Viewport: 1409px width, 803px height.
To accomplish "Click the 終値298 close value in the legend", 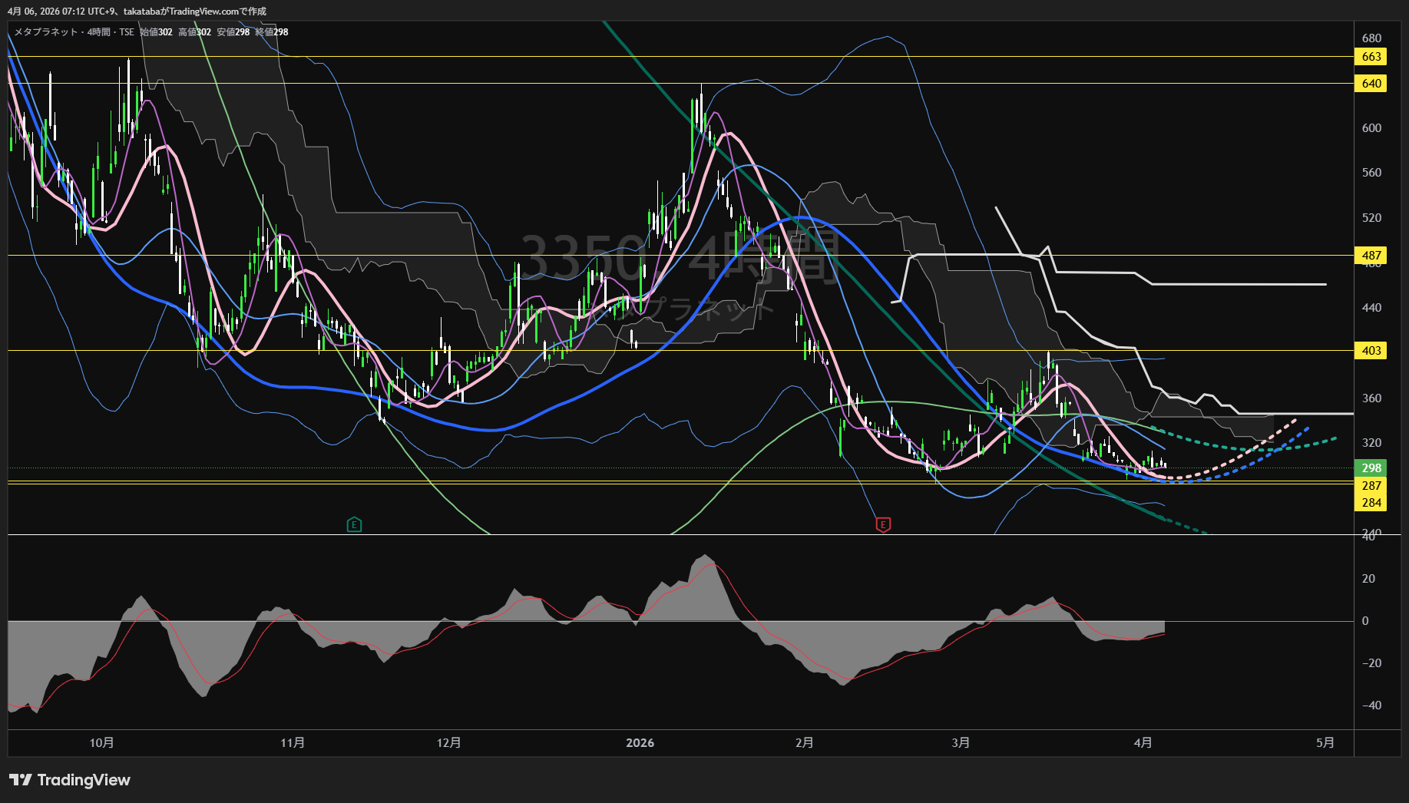I will pos(272,32).
